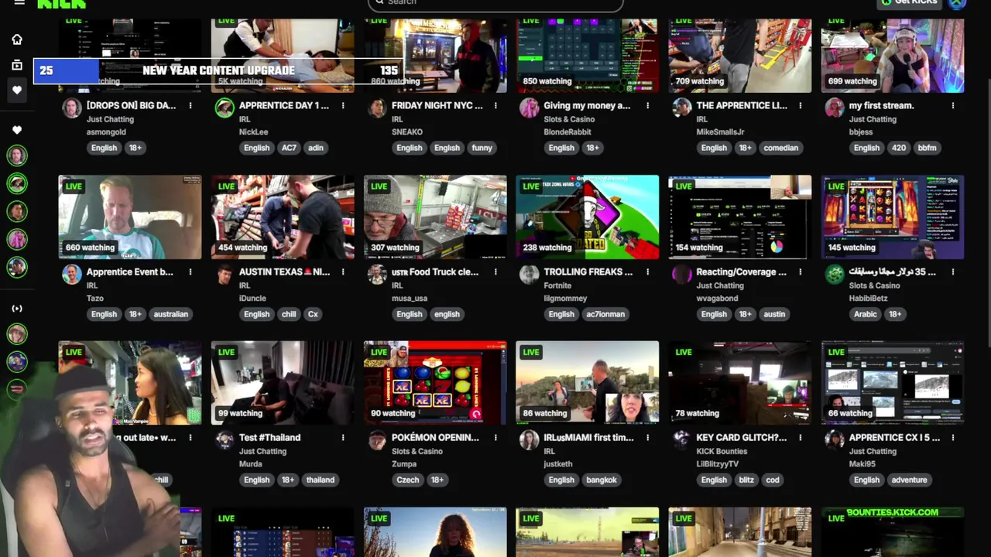Select the '420' tag under bbjess

(897, 148)
